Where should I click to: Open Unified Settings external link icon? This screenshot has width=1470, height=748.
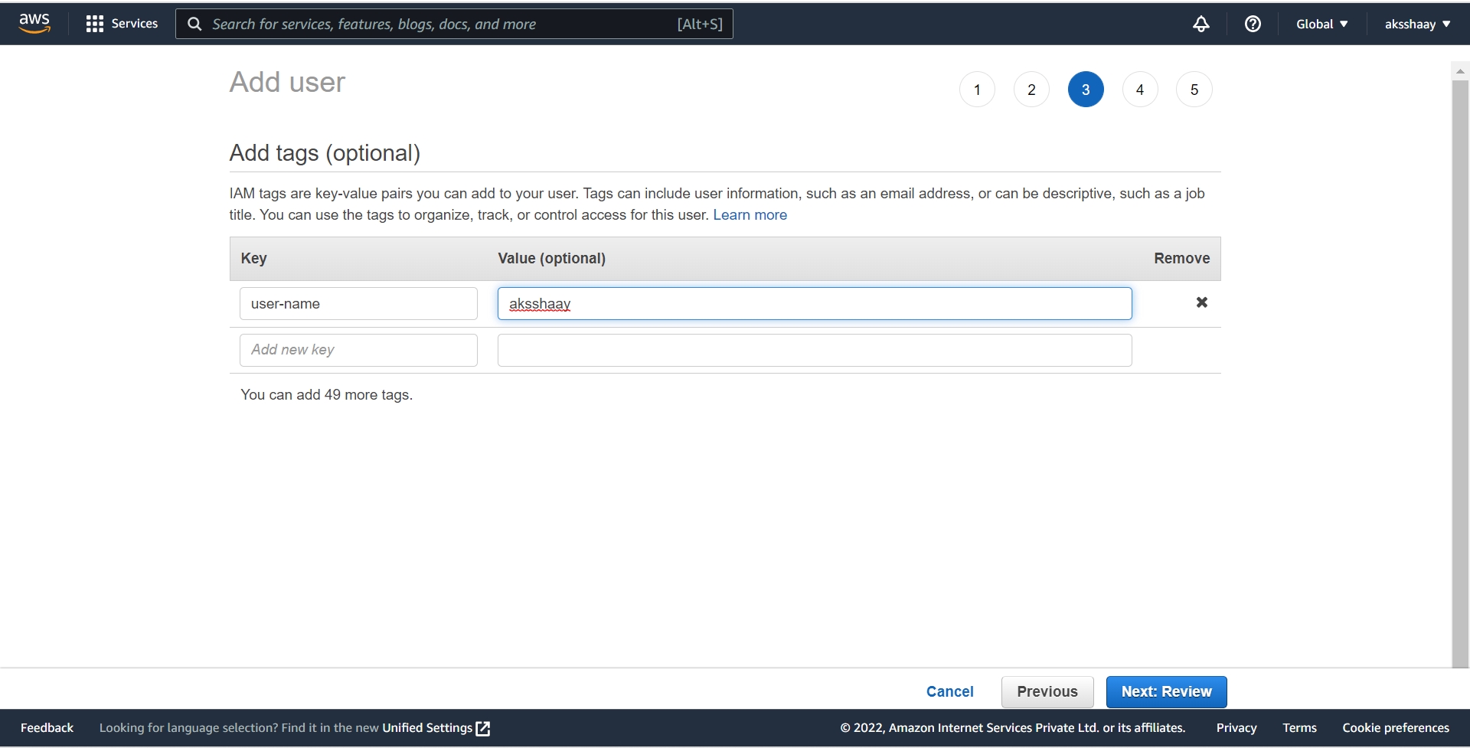tap(482, 728)
